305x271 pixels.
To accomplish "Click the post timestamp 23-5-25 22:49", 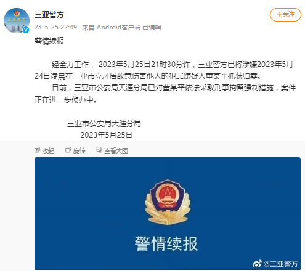I will tap(55, 27).
